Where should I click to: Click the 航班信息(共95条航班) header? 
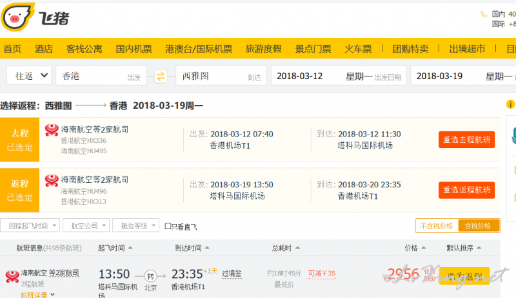pos(49,248)
